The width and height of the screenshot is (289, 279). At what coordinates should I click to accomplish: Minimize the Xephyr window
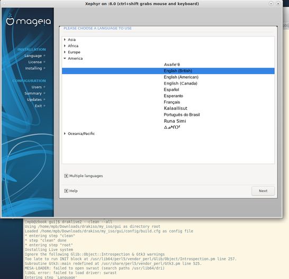[x=271, y=4]
